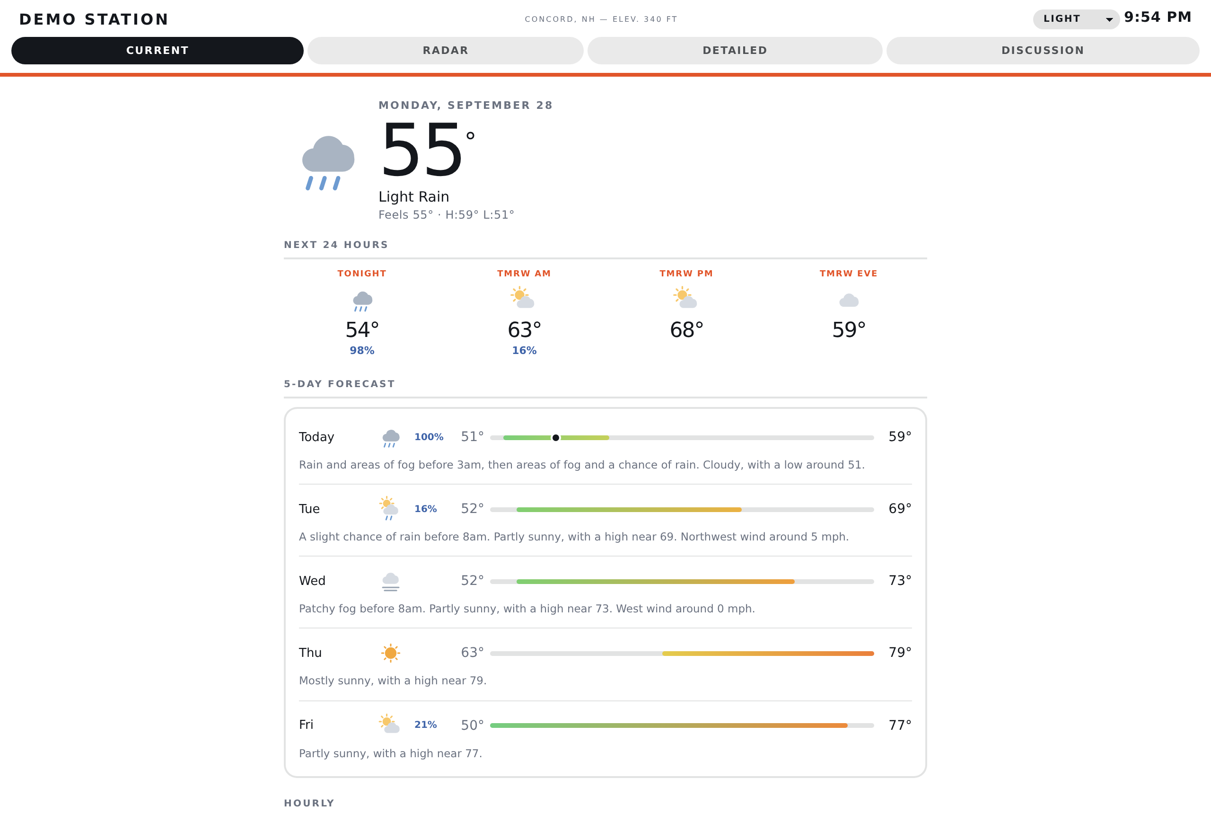The width and height of the screenshot is (1211, 814).
Task: Click the large light rain cloud icon
Action: 328,163
